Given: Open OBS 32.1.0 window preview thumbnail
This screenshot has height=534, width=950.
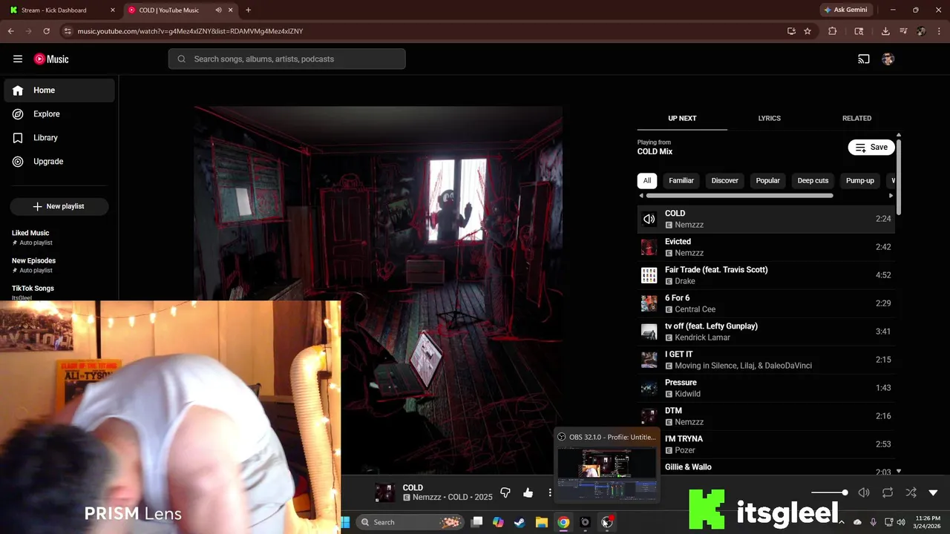Looking at the screenshot, I should (607, 474).
